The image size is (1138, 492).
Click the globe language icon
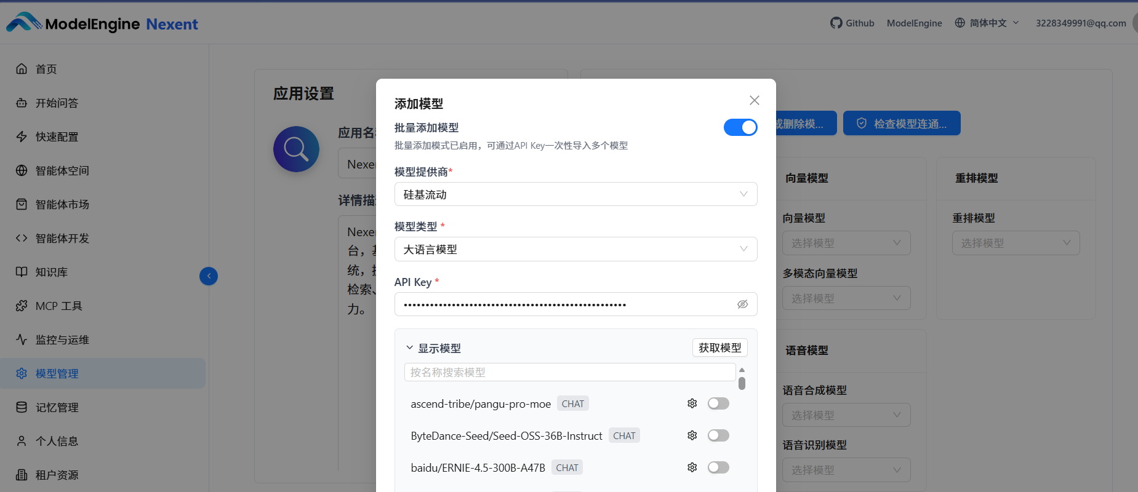(x=960, y=23)
